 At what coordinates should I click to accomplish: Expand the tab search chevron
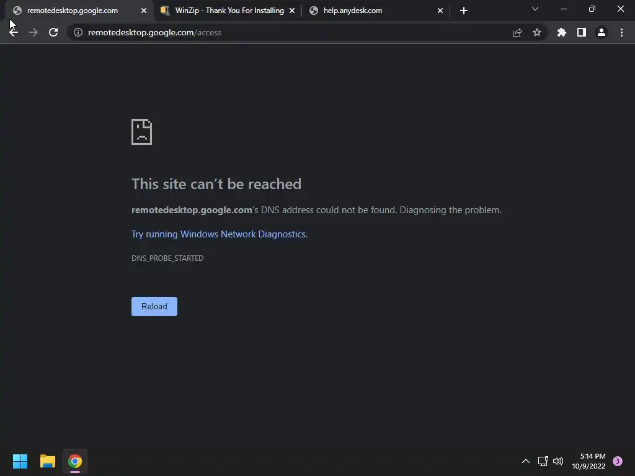pyautogui.click(x=535, y=9)
